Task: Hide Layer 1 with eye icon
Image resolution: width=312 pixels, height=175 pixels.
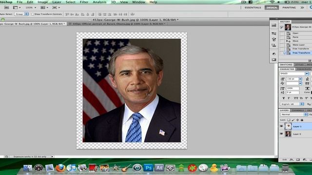Action: (x=281, y=126)
